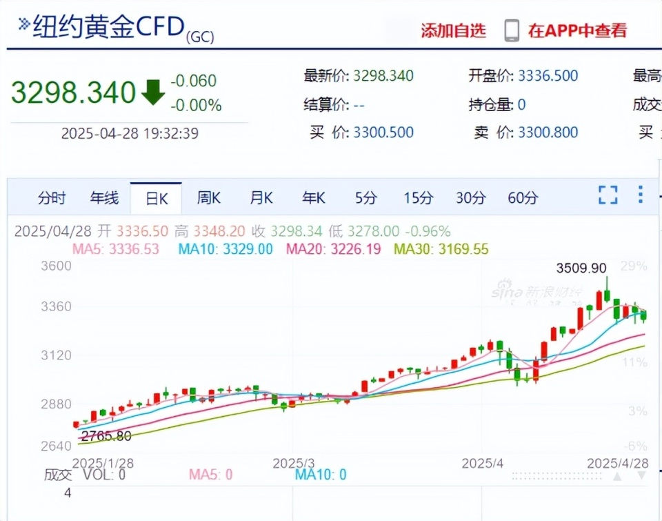Click the tallest candlestick at the chart peak
662x521 pixels.
tap(607, 289)
